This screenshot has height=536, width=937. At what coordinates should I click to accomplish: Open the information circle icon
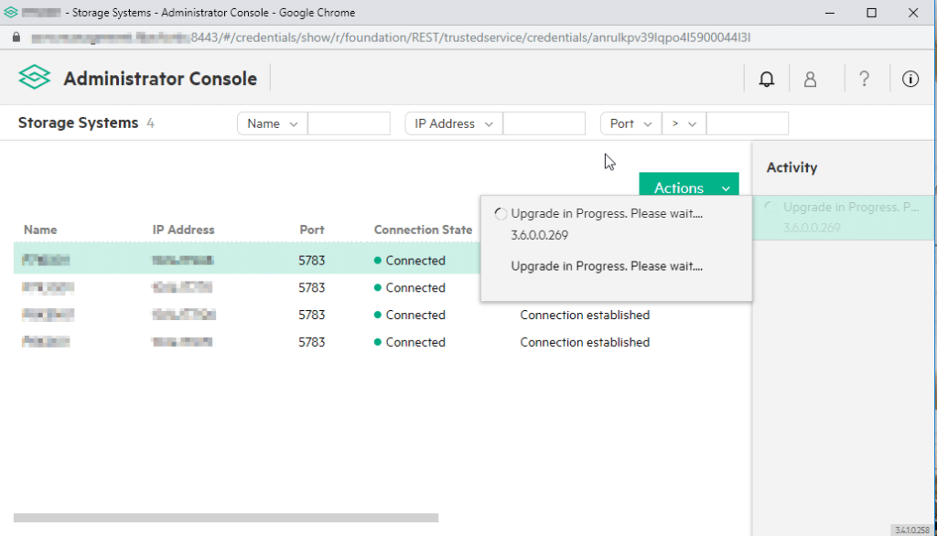pos(910,79)
